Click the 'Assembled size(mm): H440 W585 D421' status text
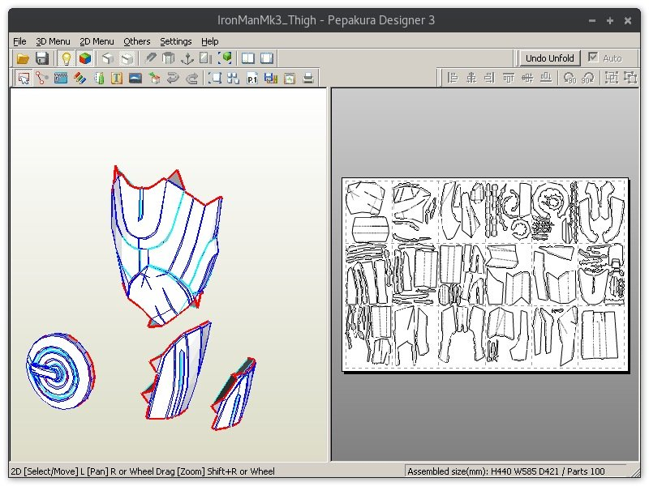Image resolution: width=649 pixels, height=486 pixels. click(484, 471)
